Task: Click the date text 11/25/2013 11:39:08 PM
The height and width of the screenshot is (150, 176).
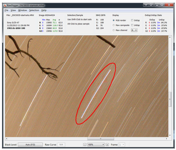Action: 18,25
